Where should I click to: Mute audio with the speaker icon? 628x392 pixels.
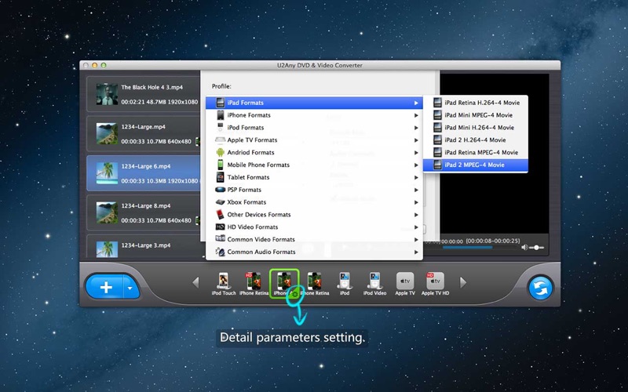[524, 248]
